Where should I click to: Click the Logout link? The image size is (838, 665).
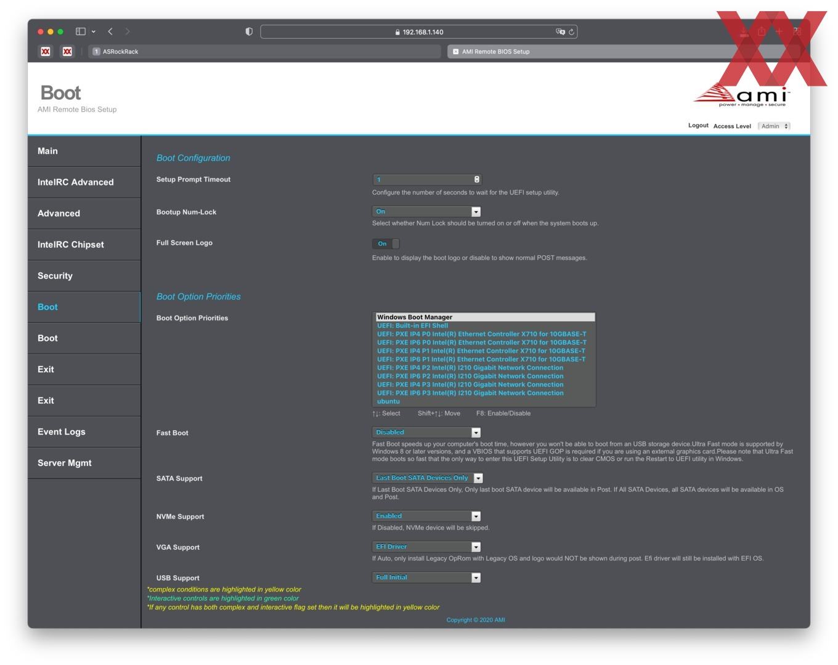pyautogui.click(x=698, y=125)
